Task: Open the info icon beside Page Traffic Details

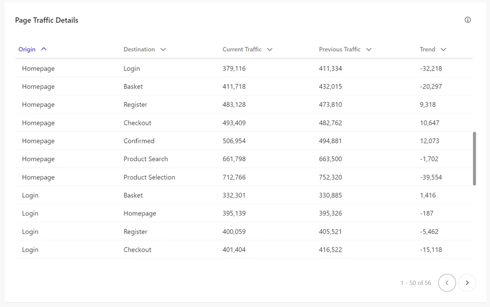Action: pos(468,20)
